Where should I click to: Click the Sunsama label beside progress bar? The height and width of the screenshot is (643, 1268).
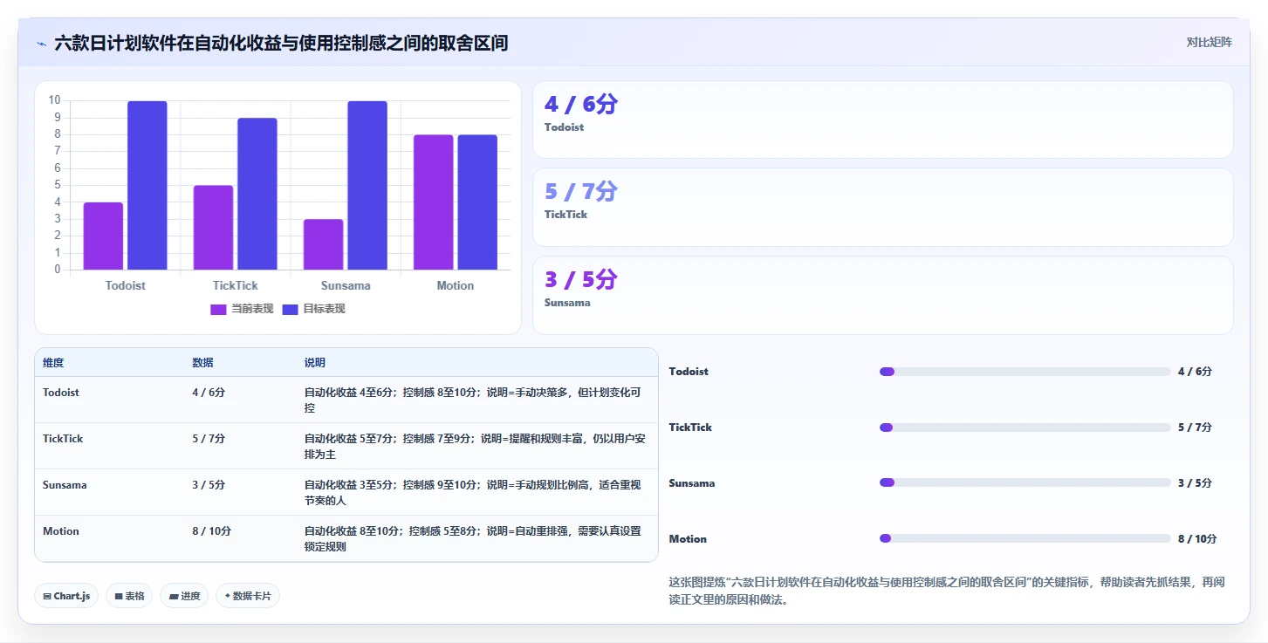[x=692, y=483]
